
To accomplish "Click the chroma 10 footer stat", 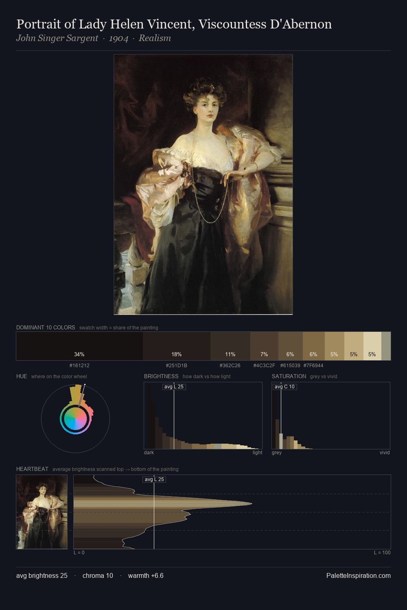I will click(x=98, y=575).
